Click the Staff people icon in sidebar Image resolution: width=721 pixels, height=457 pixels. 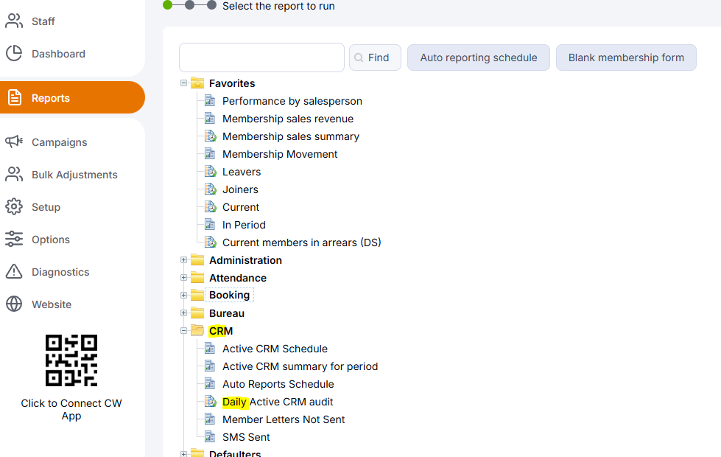tap(14, 21)
